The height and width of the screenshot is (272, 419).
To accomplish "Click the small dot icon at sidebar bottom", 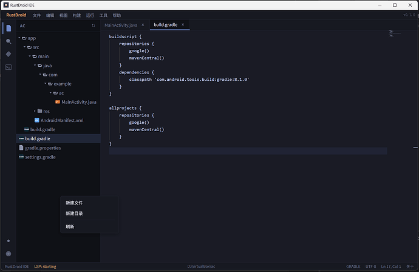I will click(9, 241).
